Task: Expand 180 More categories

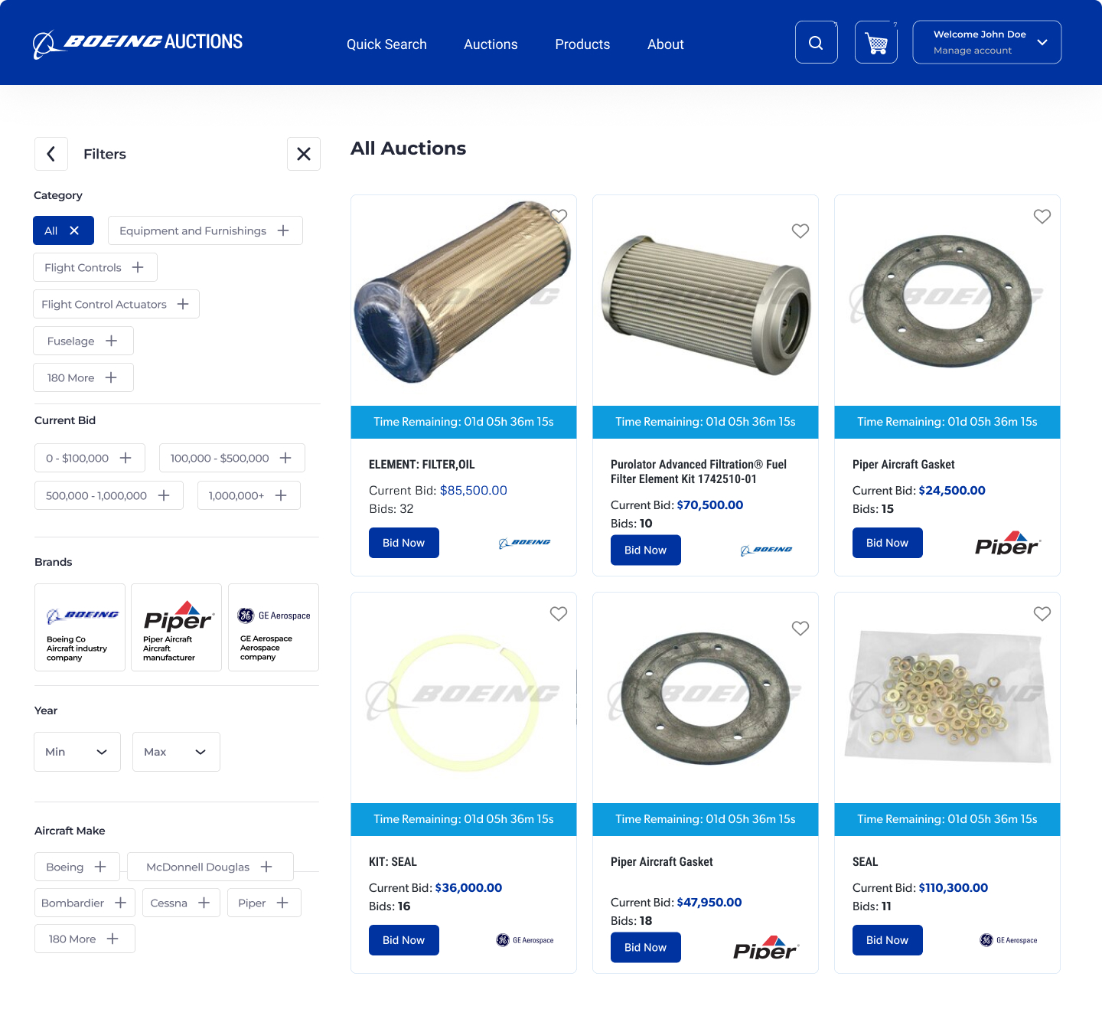Action: tap(83, 377)
